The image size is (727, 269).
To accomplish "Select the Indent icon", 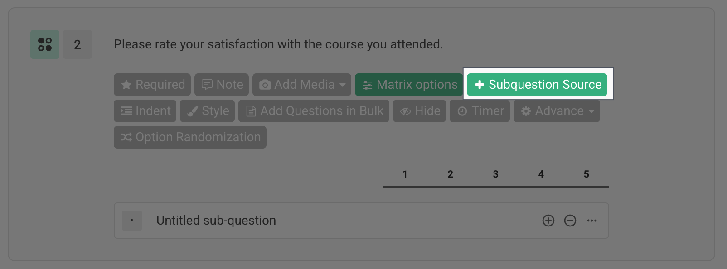I will pyautogui.click(x=126, y=110).
